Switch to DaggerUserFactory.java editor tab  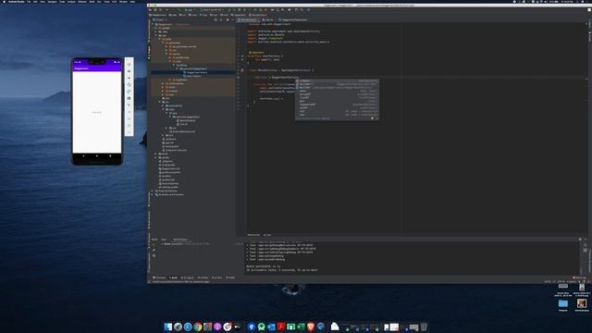click(x=293, y=19)
